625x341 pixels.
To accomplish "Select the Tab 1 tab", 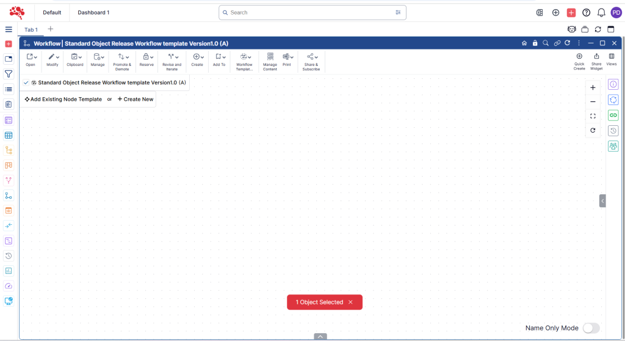I will (x=31, y=29).
